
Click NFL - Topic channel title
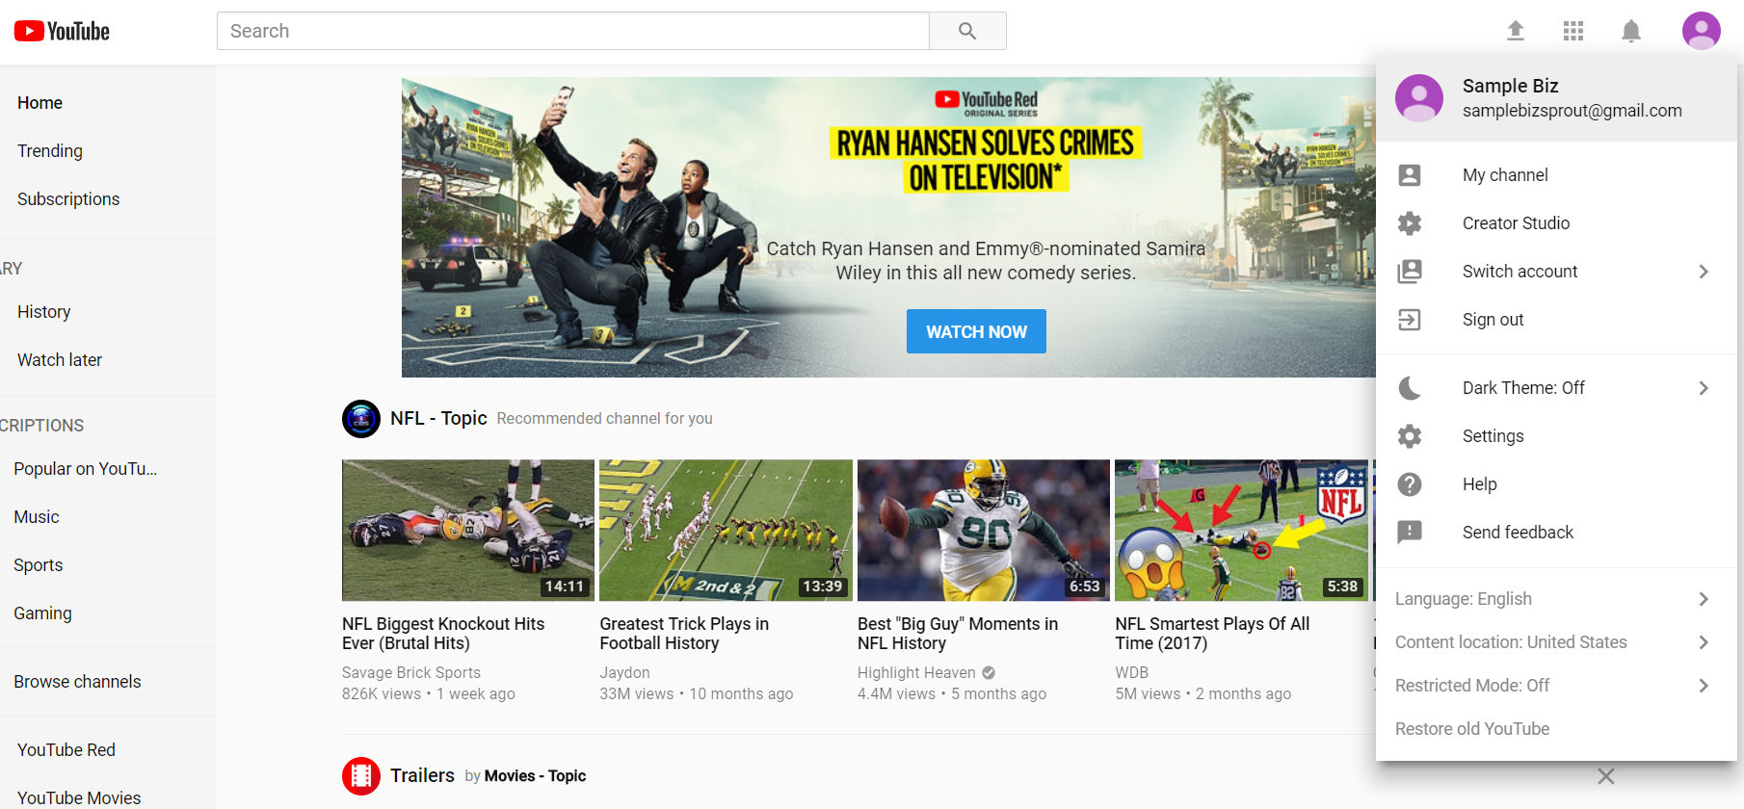438,418
